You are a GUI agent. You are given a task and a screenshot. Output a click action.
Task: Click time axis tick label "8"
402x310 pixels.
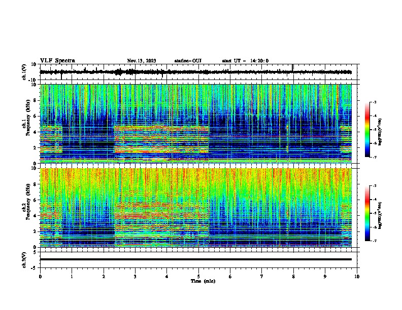tap(293, 277)
